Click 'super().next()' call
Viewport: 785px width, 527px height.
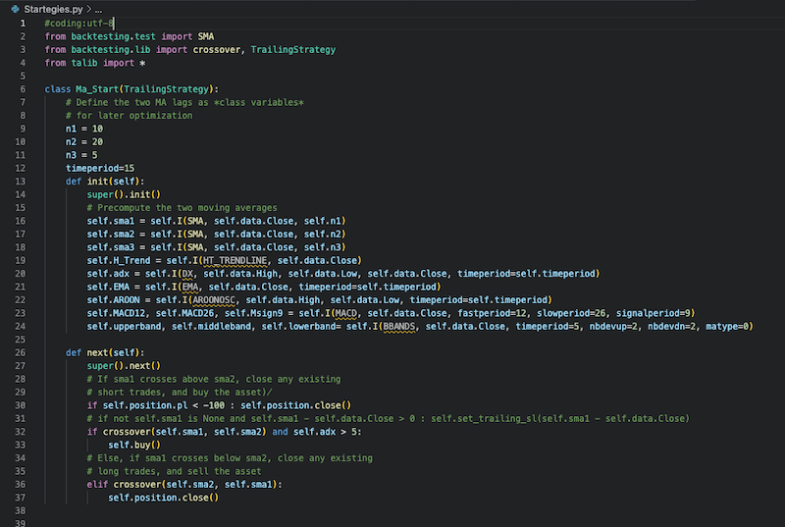pos(124,366)
